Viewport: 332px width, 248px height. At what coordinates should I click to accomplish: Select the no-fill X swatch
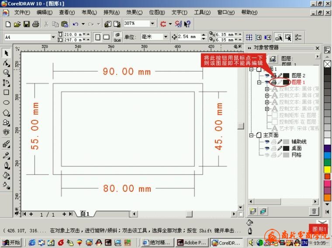(327, 64)
